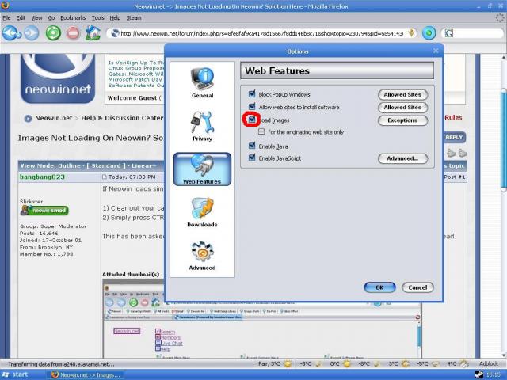The height and width of the screenshot is (380, 507).
Task: Select the Web Features panel
Action: 202,169
